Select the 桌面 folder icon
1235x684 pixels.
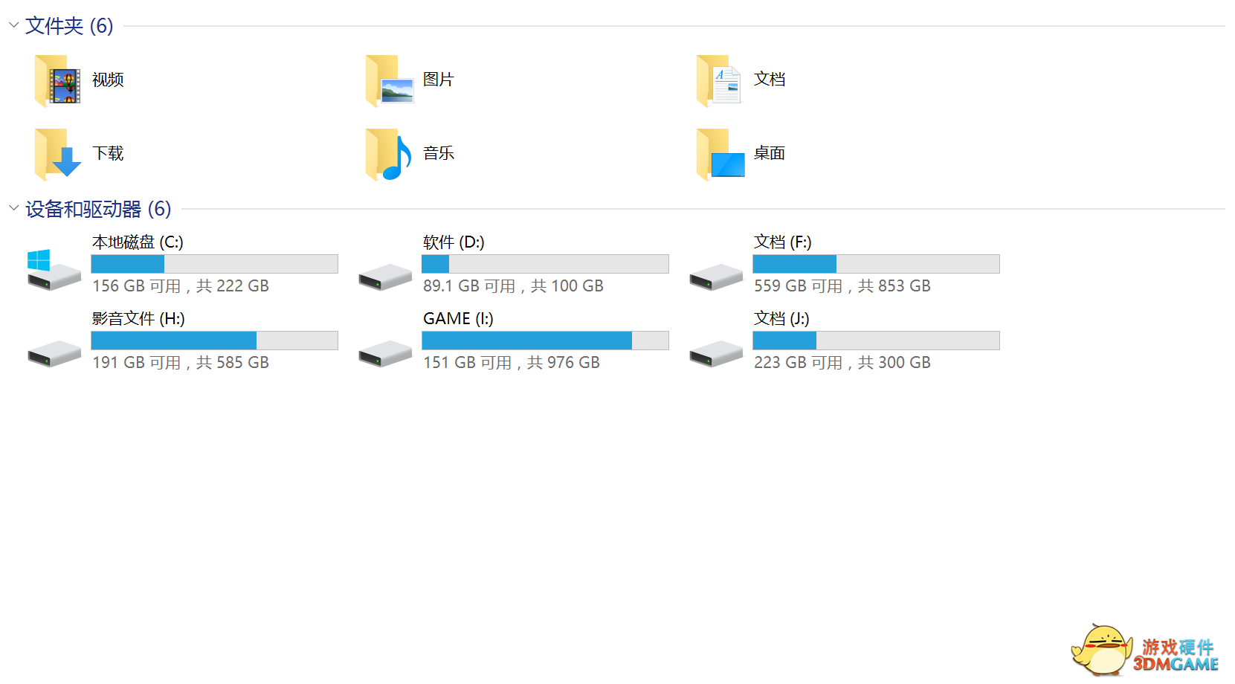point(720,154)
